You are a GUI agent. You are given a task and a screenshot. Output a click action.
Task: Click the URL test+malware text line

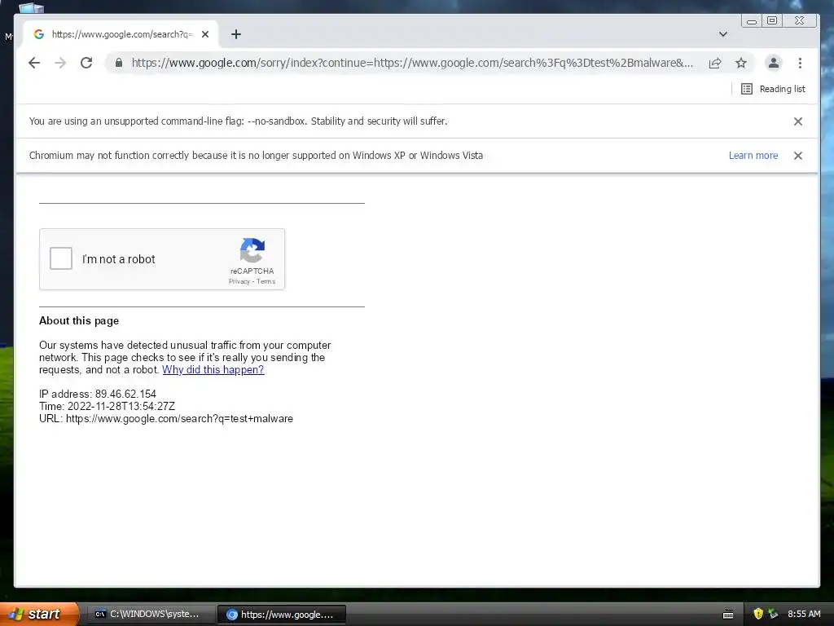coord(166,418)
